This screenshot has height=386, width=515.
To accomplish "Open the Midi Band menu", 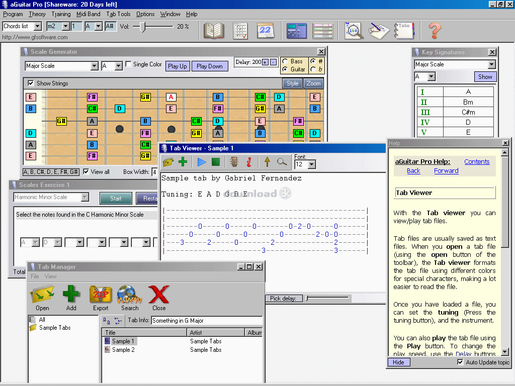I will [89, 14].
